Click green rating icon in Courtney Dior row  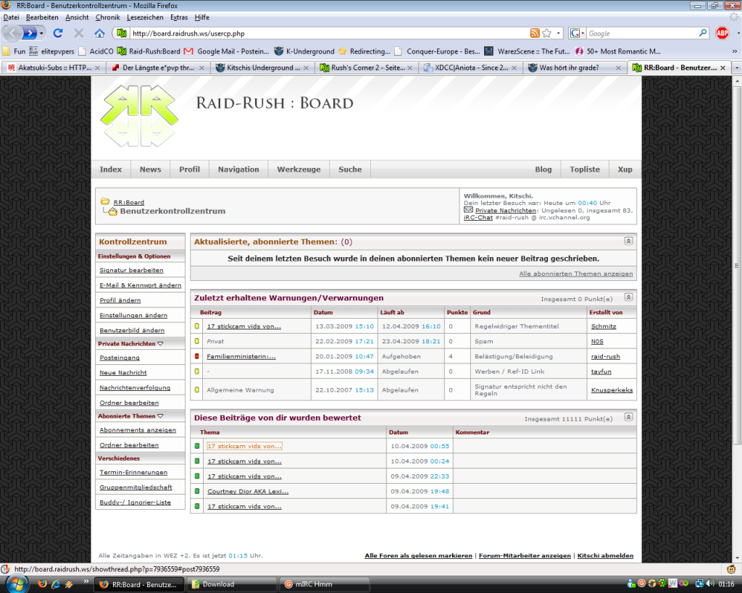point(197,491)
